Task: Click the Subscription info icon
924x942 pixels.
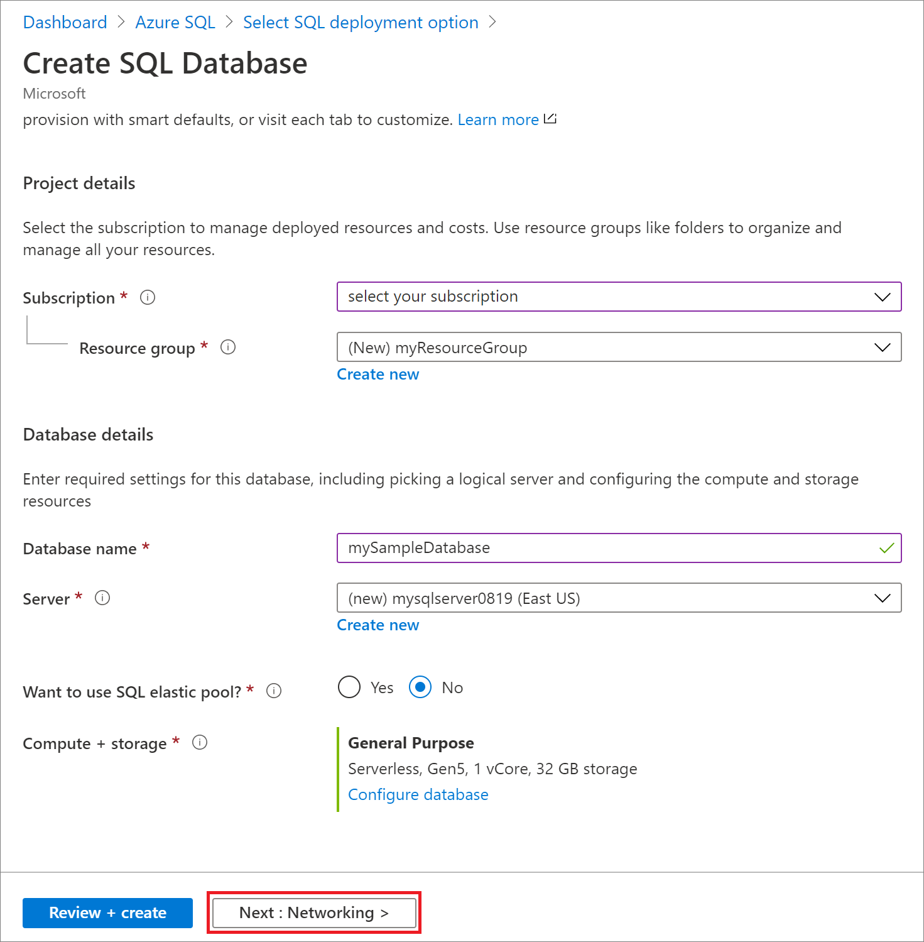Action: coord(148,297)
